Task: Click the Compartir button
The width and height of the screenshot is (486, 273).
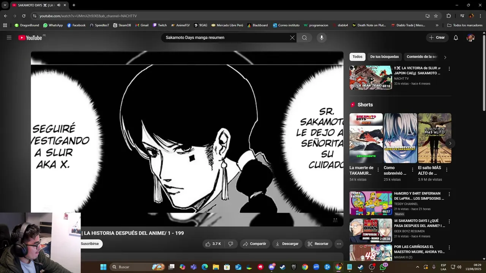Action: (x=254, y=244)
